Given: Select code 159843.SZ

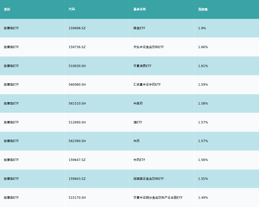Looking at the screenshot, I should pos(77,179).
